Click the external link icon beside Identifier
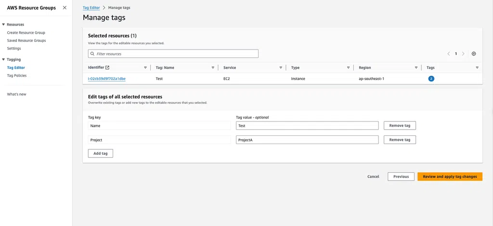 click(x=107, y=67)
